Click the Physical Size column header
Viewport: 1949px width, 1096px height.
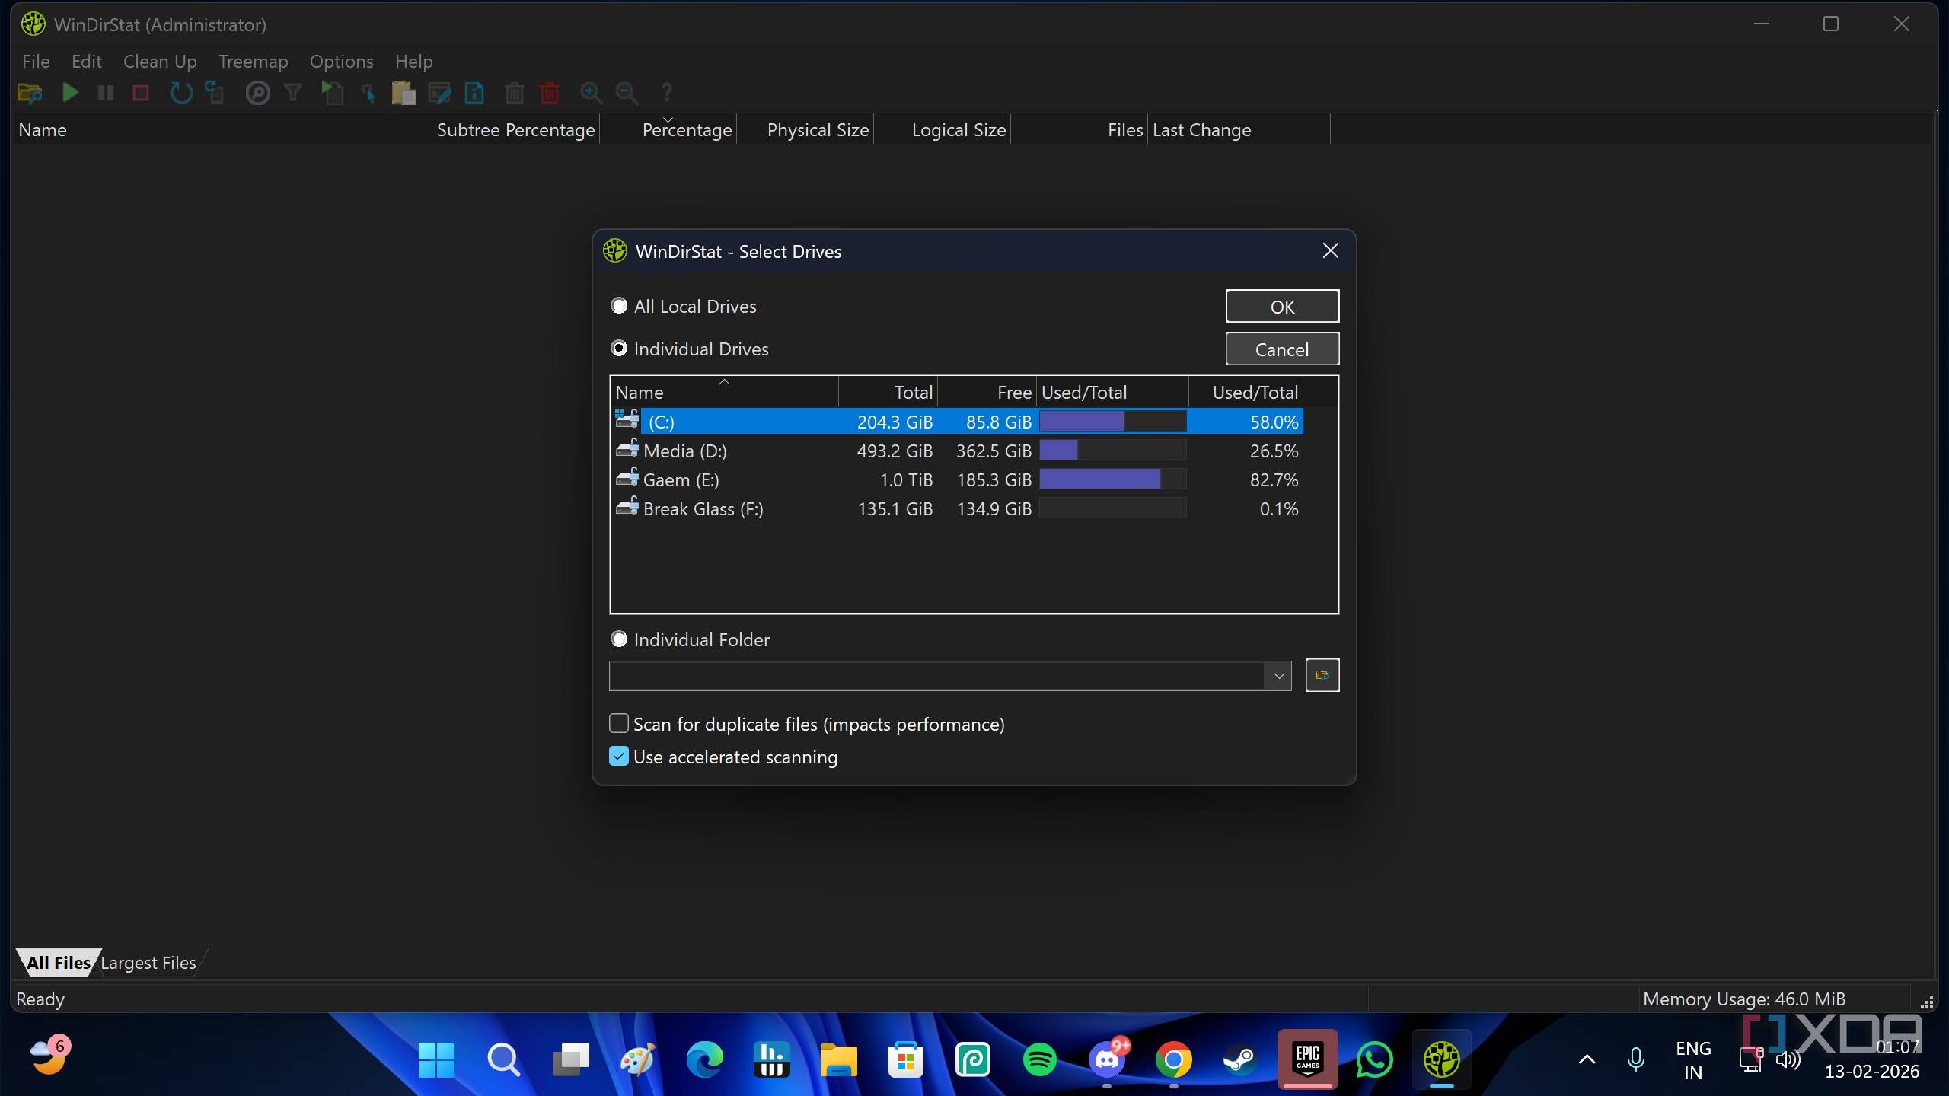click(x=805, y=129)
